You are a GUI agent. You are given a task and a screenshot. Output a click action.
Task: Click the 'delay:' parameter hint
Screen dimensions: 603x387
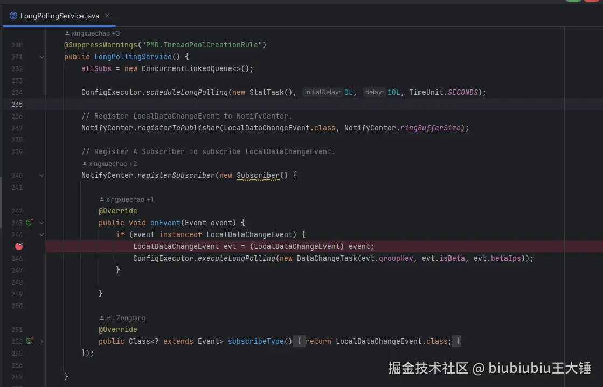coord(374,92)
